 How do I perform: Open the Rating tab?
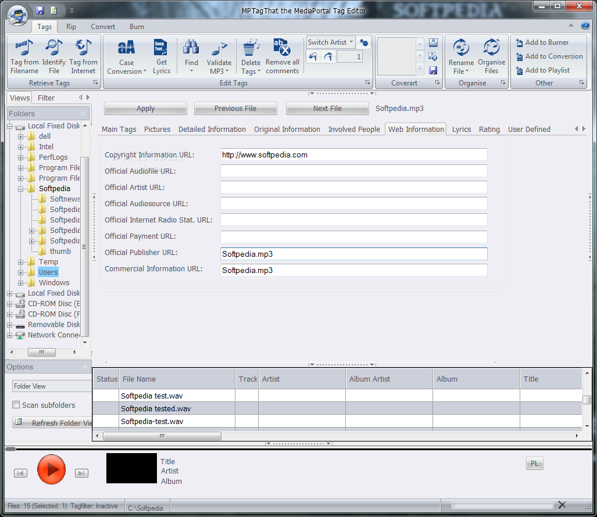click(489, 130)
